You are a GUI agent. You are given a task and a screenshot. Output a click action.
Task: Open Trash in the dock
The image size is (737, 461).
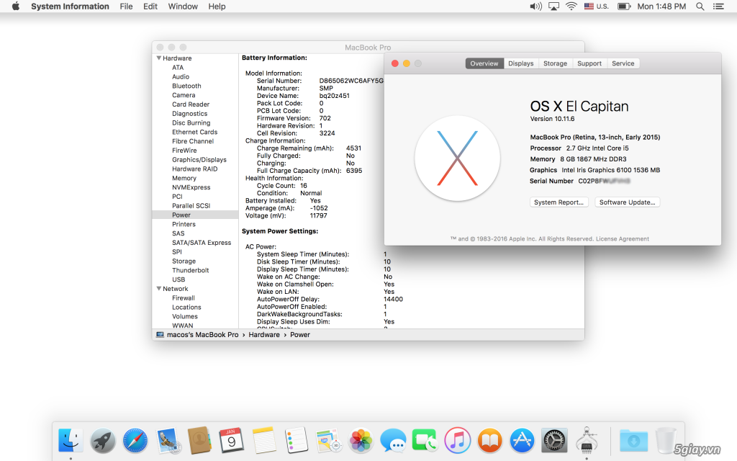click(666, 441)
